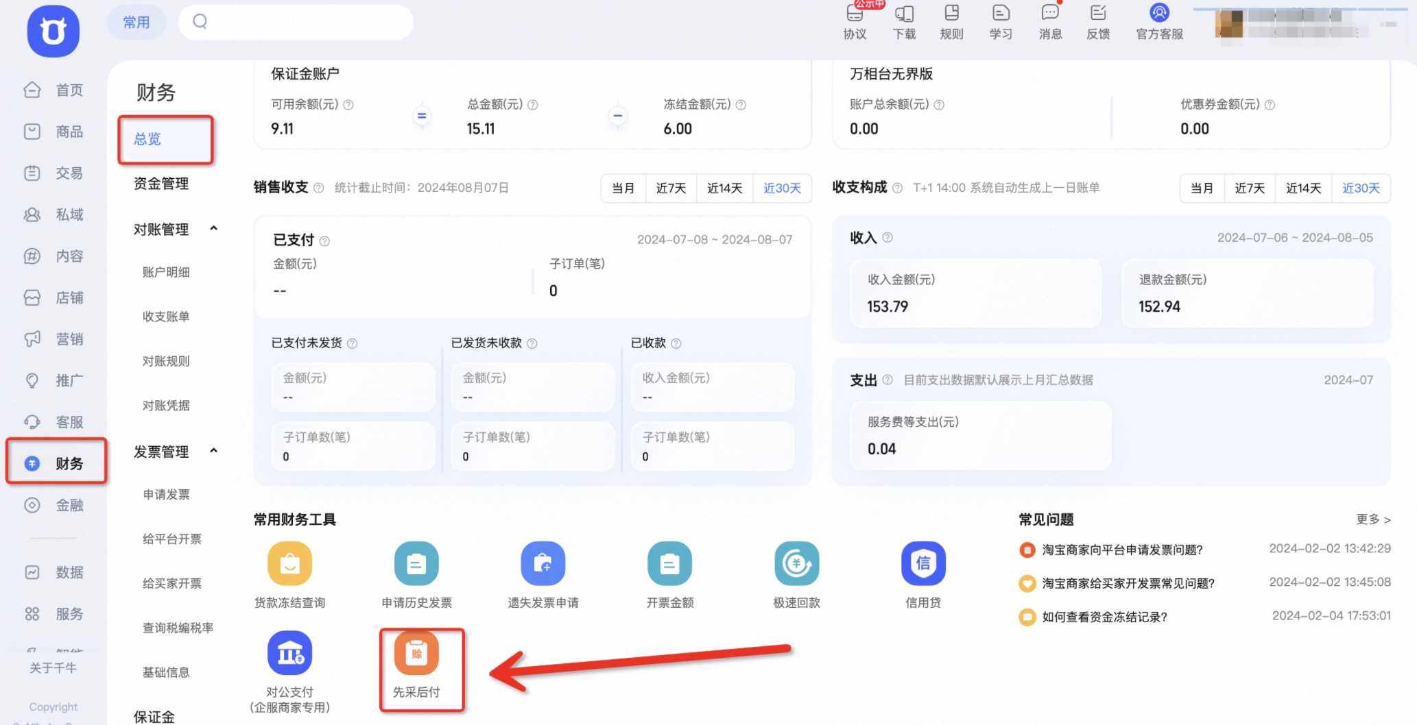This screenshot has width=1417, height=725.
Task: Show help icon next to 销售收支
Action: (318, 188)
